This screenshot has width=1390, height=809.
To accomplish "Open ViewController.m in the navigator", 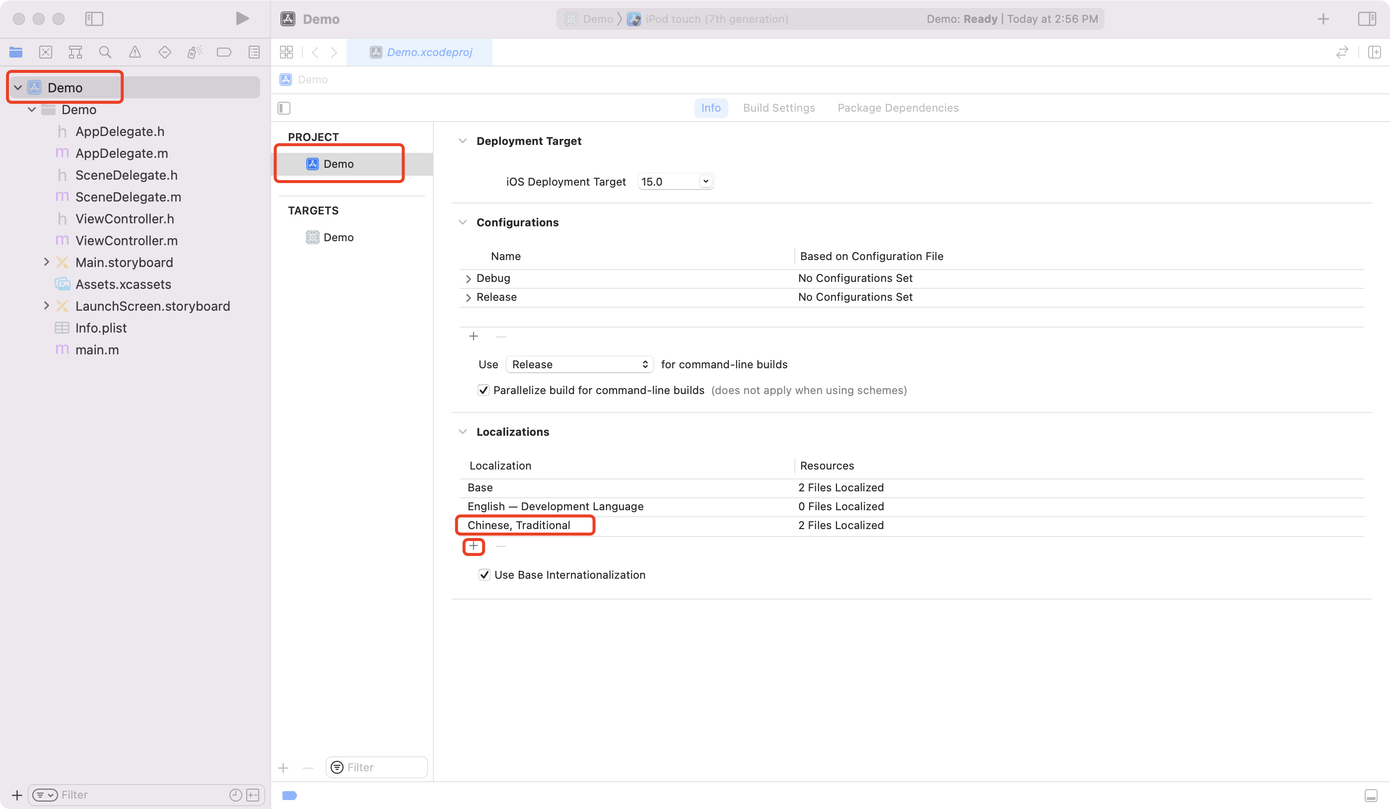I will (x=126, y=240).
